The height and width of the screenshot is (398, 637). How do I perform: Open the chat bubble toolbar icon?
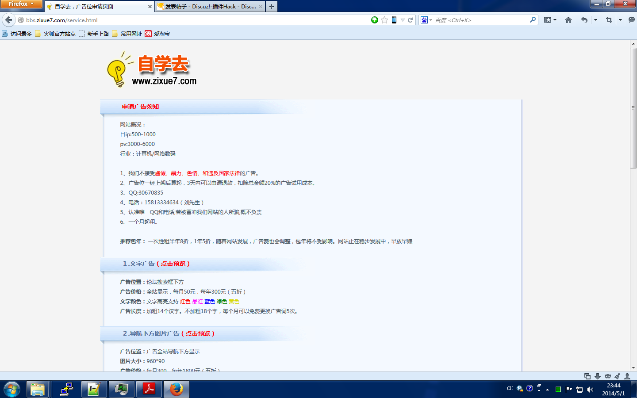click(631, 20)
